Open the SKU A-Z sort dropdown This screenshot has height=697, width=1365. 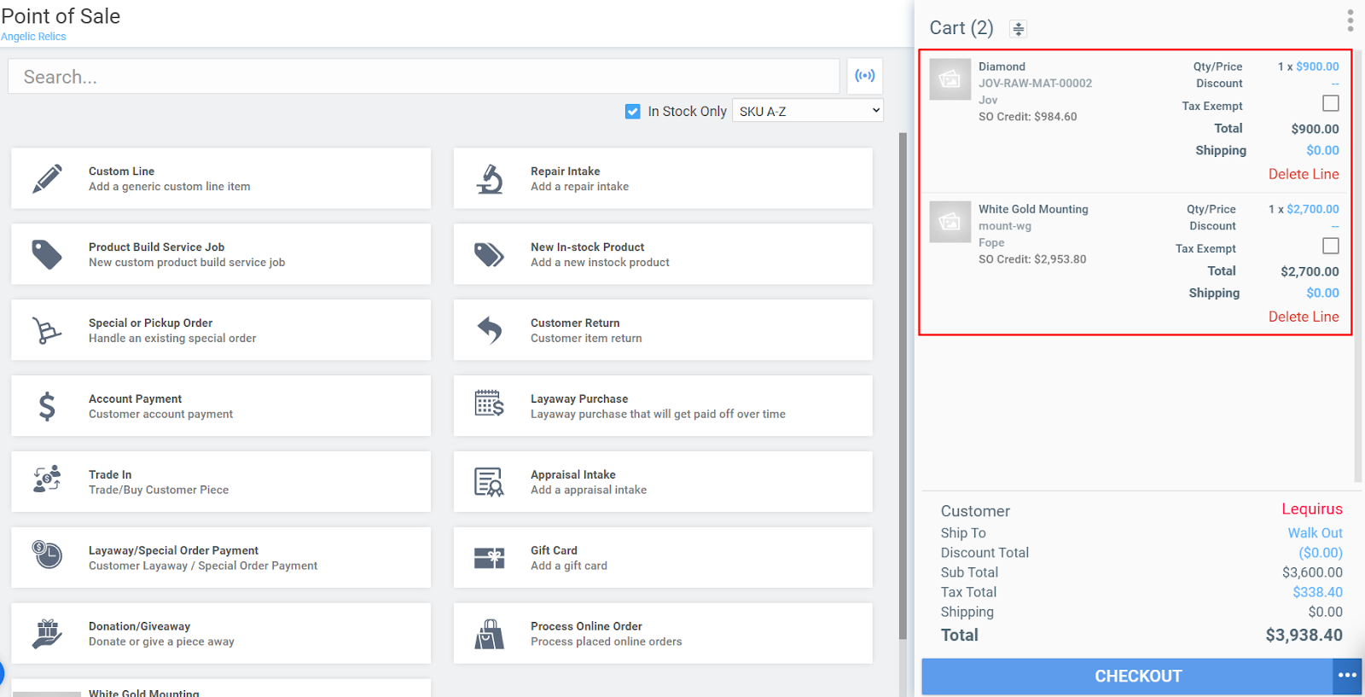[808, 111]
